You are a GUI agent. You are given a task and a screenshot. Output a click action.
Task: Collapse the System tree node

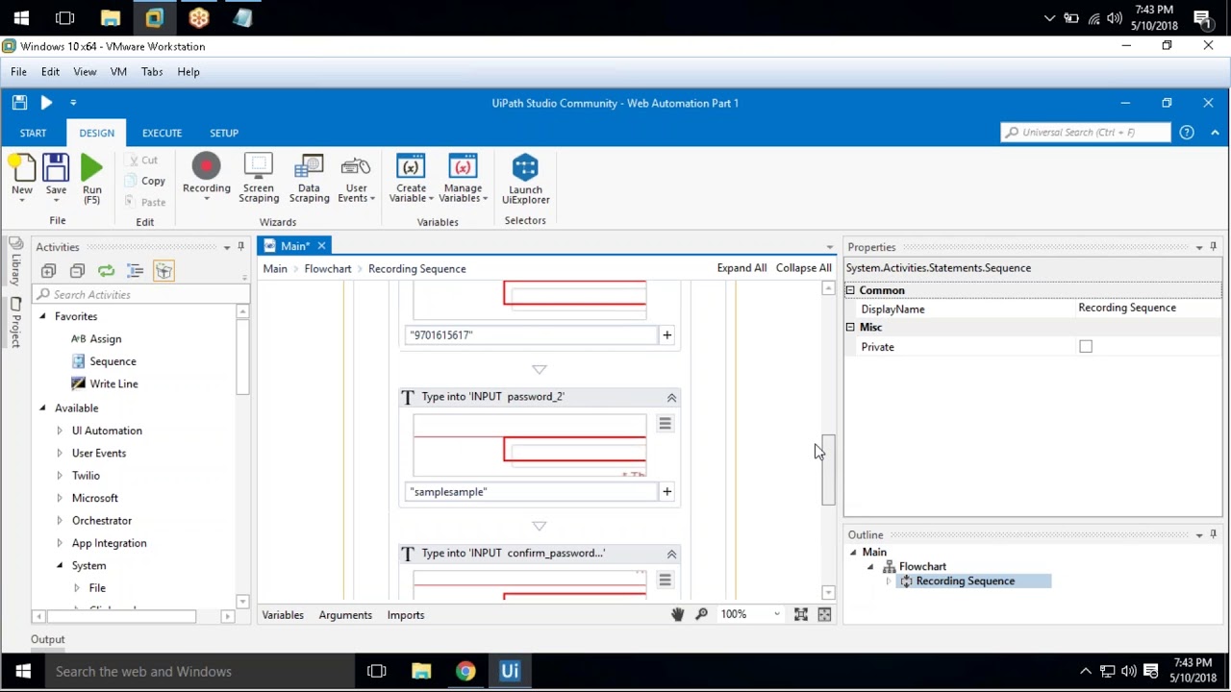60,566
